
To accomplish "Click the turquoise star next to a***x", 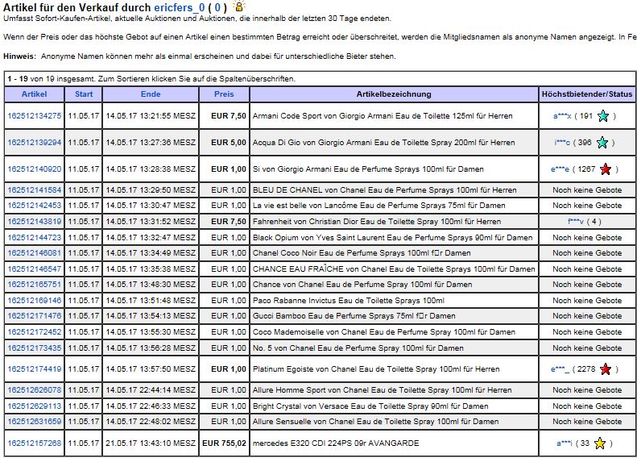I will point(603,116).
